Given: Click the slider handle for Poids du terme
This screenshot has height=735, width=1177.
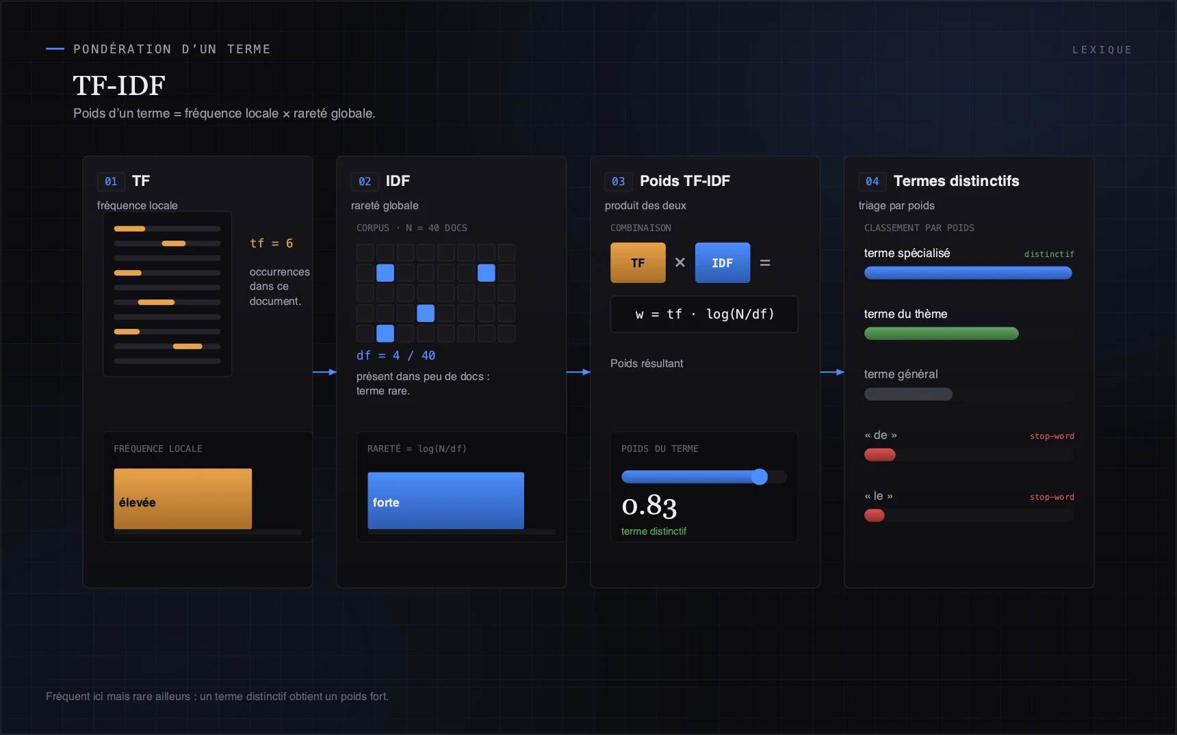Looking at the screenshot, I should click(x=760, y=477).
